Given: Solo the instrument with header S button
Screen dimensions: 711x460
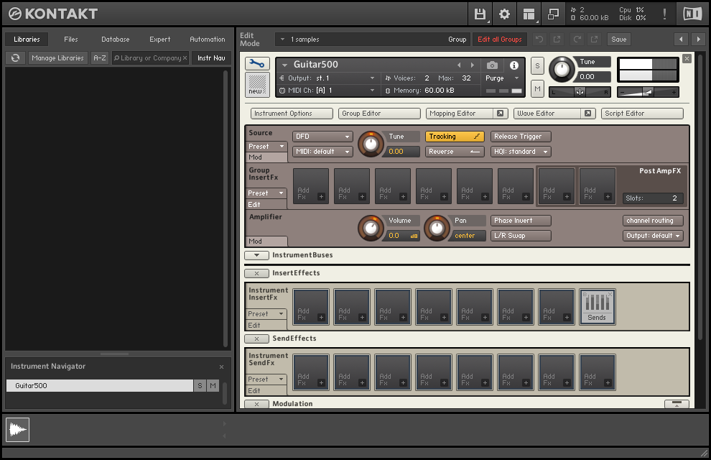Looking at the screenshot, I should 537,66.
